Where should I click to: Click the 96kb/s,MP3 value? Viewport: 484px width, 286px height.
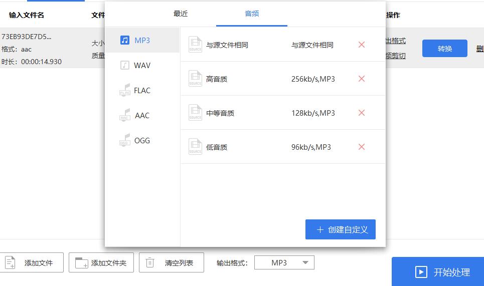pos(311,147)
